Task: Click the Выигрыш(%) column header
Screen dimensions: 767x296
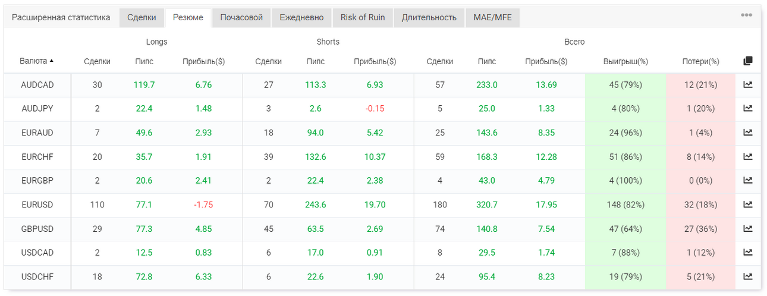Action: point(625,61)
